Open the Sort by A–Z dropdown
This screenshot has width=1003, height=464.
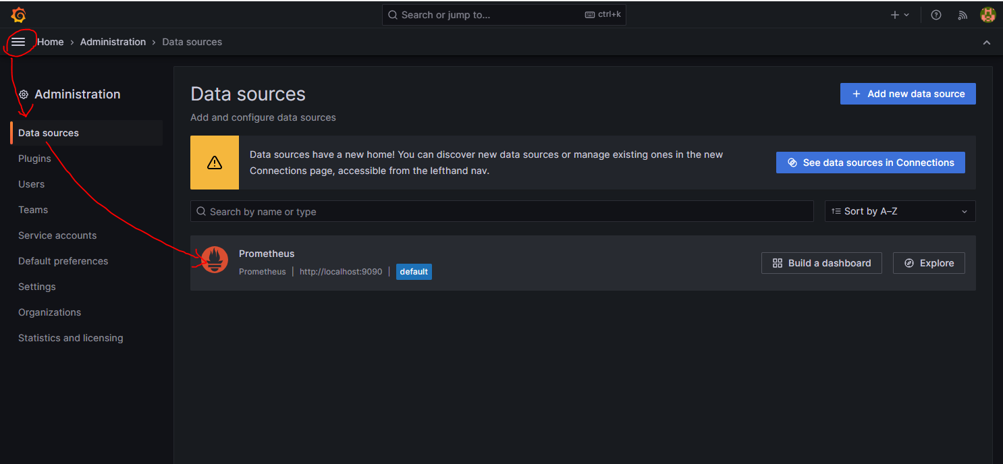pos(900,211)
